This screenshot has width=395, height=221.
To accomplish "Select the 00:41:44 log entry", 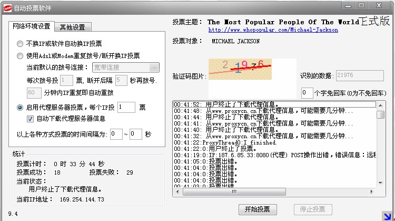I will [x=274, y=117].
